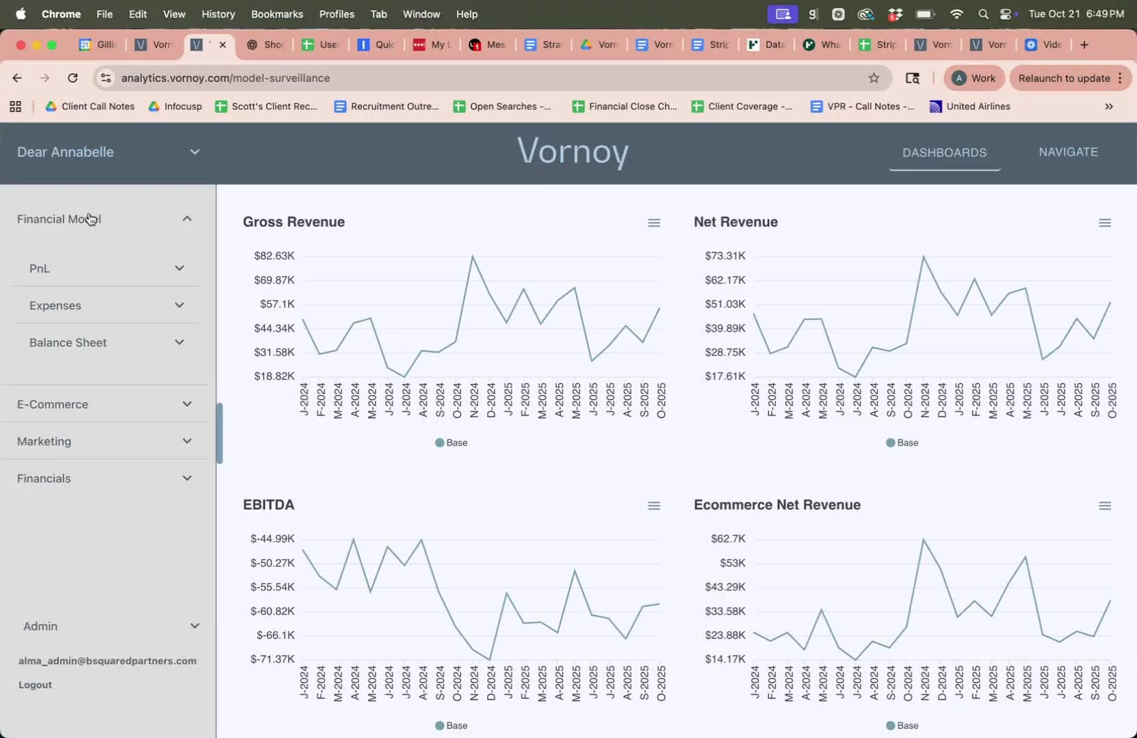Open the EBITDA chart options menu

tap(653, 505)
